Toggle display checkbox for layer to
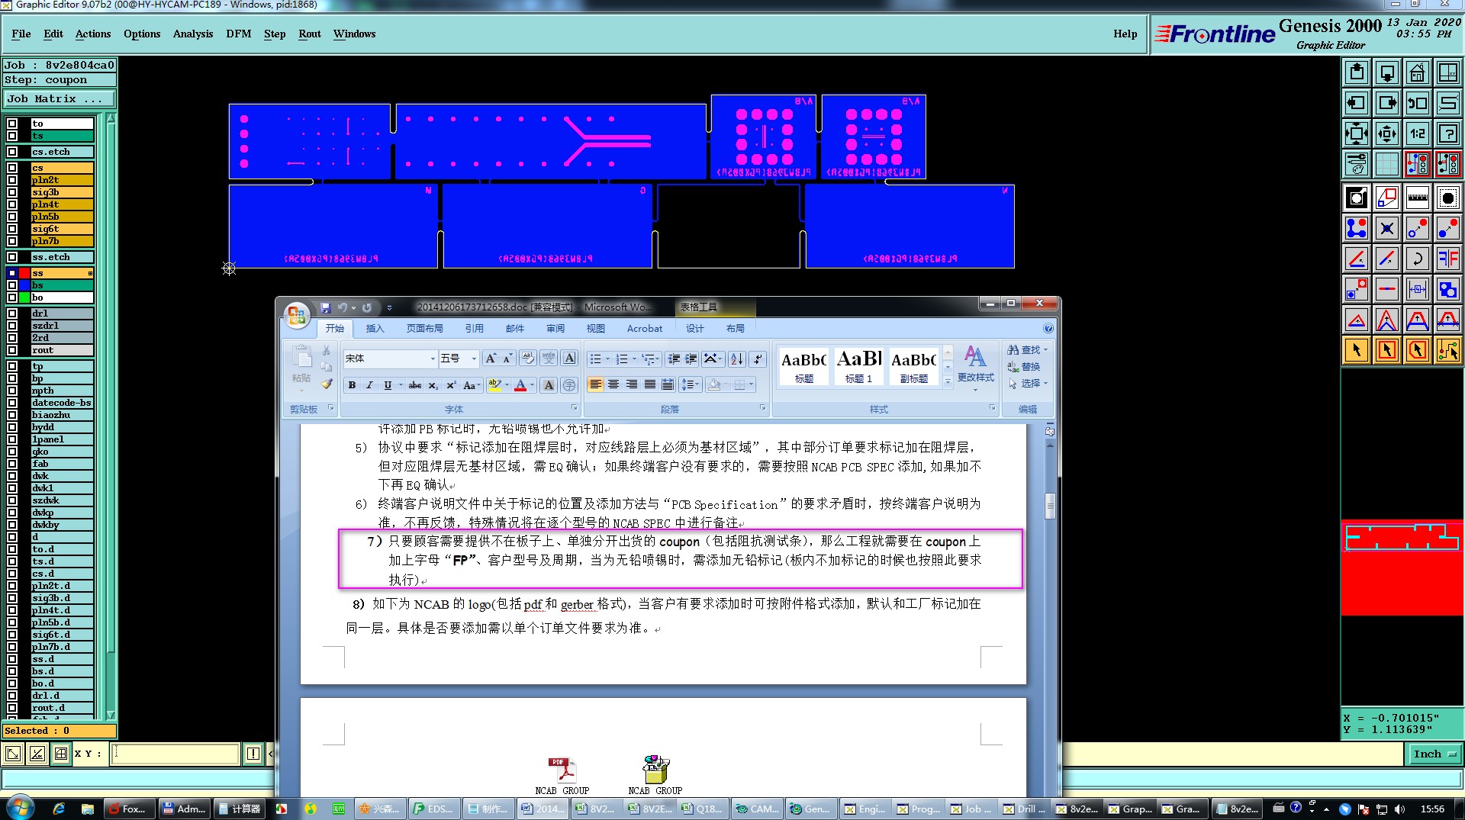The image size is (1465, 820). click(12, 124)
